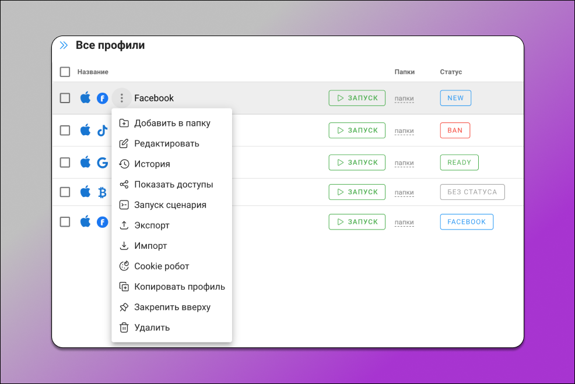Viewport: 575px width, 384px height.
Task: Select the Bitcoin icon in the profiles list
Action: tap(103, 192)
